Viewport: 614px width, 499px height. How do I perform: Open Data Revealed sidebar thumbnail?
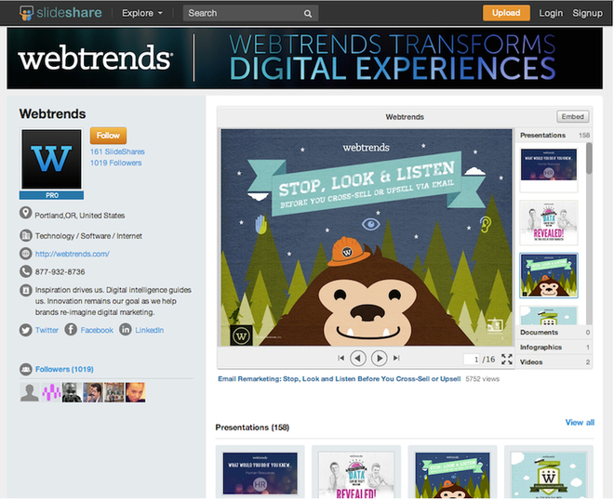coord(549,222)
